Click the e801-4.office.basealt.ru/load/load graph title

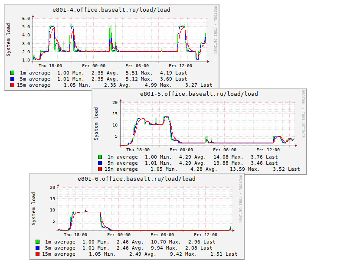tap(111, 10)
